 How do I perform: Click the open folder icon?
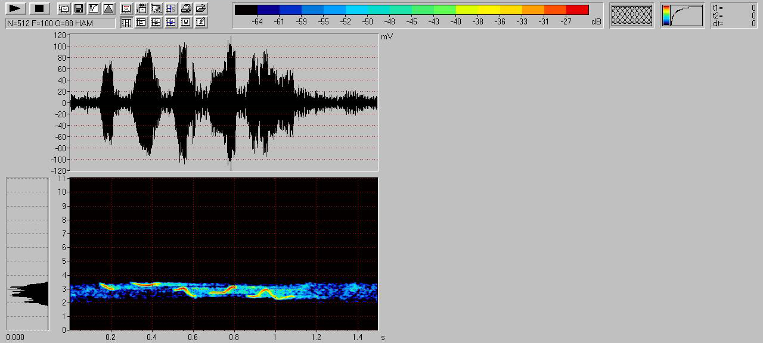(x=201, y=8)
